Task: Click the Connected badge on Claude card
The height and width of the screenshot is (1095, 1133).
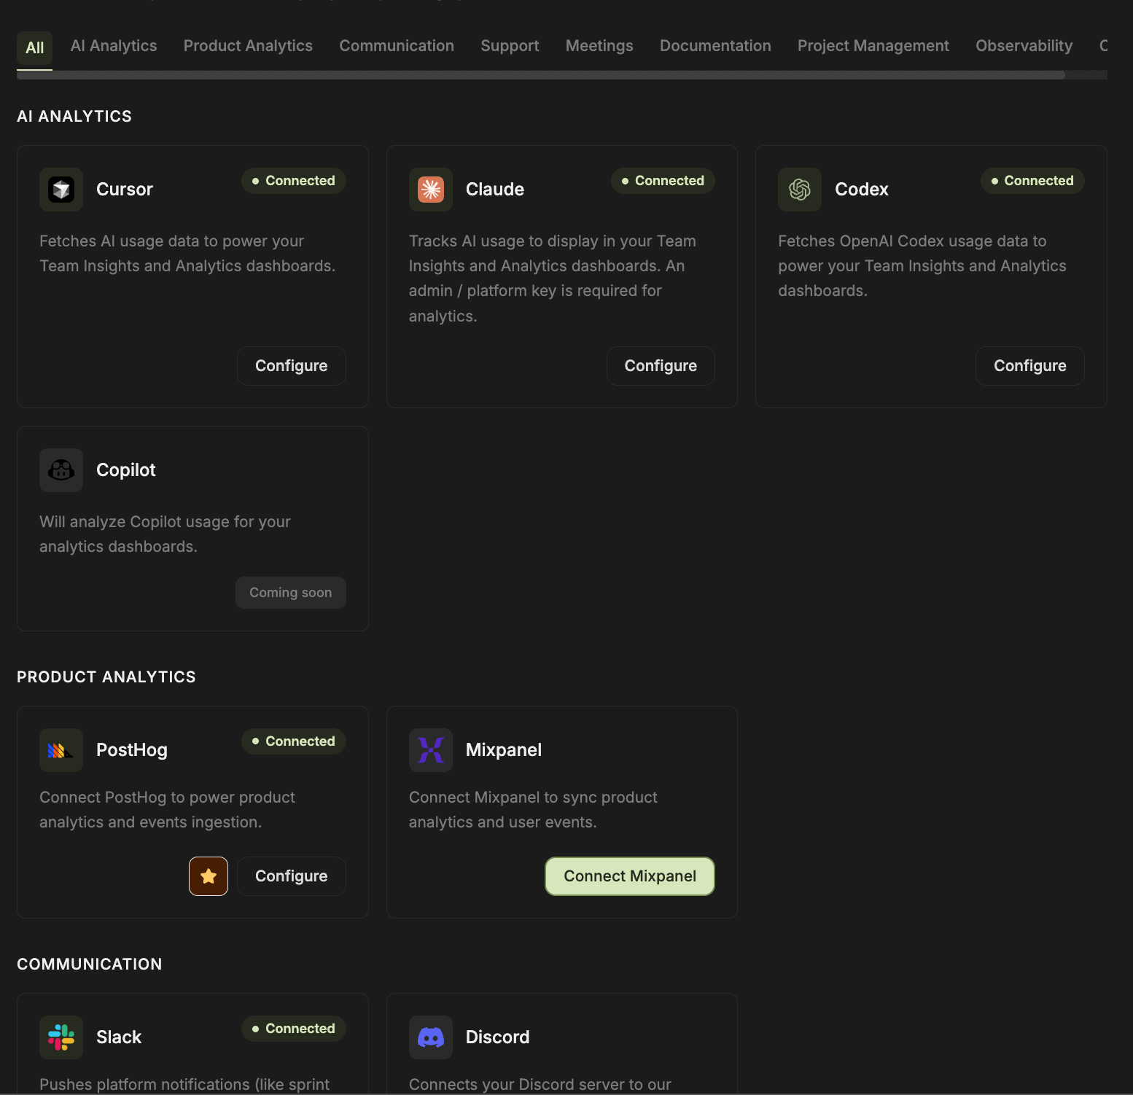Action: click(663, 181)
